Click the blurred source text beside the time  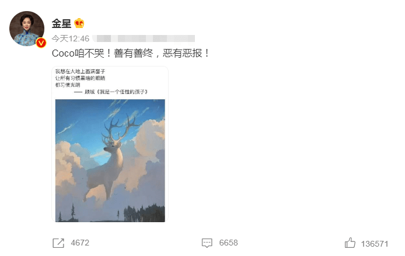[144, 38]
